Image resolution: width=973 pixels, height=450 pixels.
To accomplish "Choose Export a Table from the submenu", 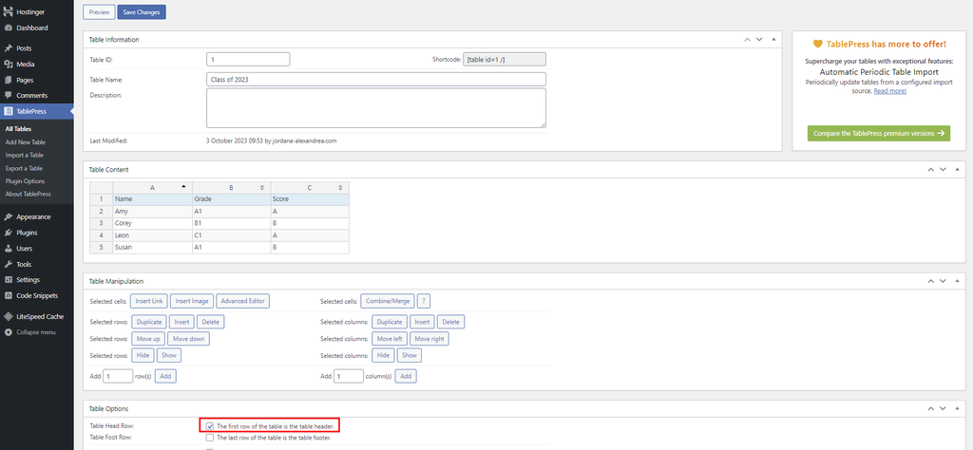I will tap(24, 168).
